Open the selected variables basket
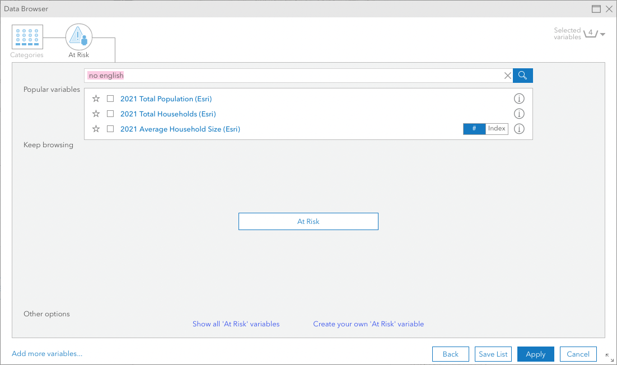This screenshot has width=617, height=365. click(x=591, y=34)
